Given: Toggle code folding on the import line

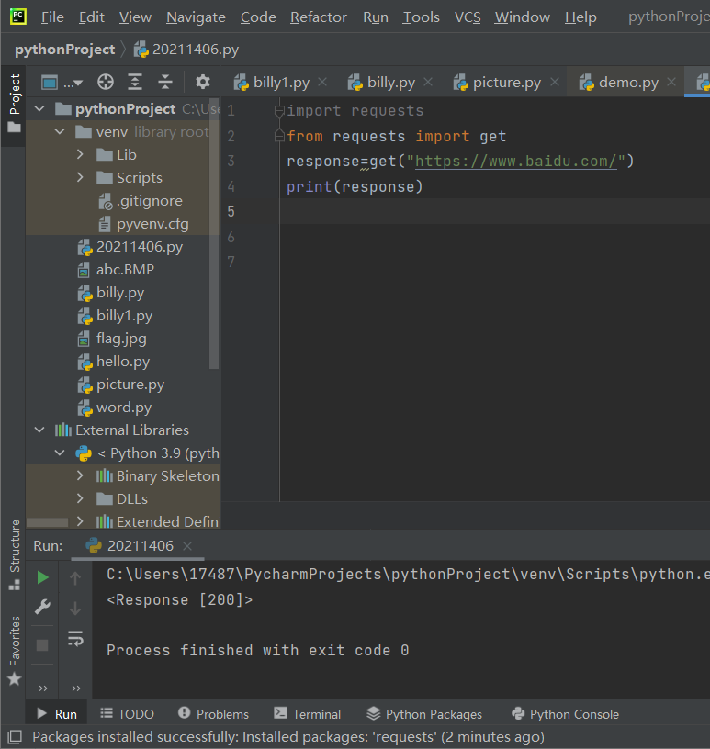Looking at the screenshot, I should [280, 111].
